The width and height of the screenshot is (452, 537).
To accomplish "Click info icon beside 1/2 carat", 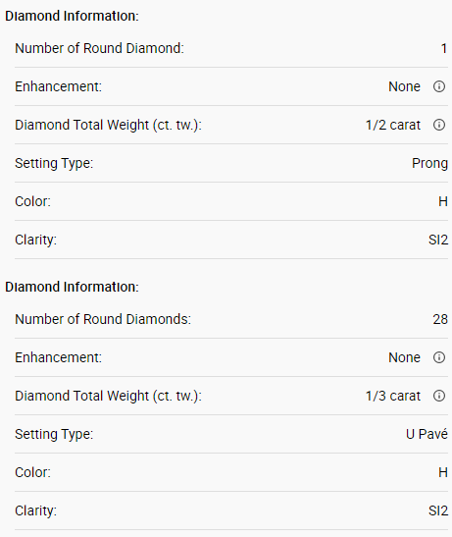I will click(439, 125).
